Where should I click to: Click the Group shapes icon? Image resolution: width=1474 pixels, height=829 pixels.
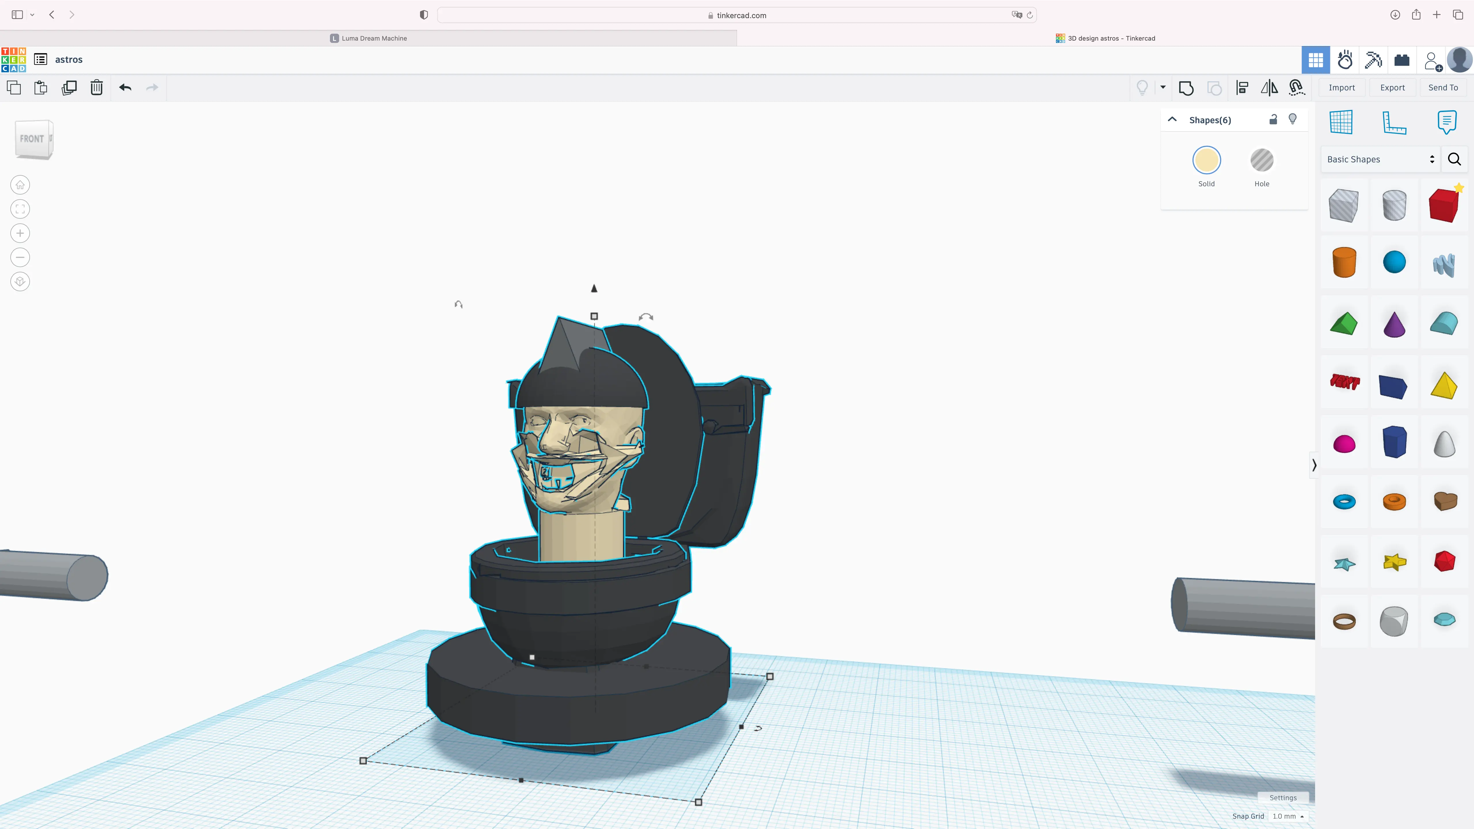[1186, 88]
